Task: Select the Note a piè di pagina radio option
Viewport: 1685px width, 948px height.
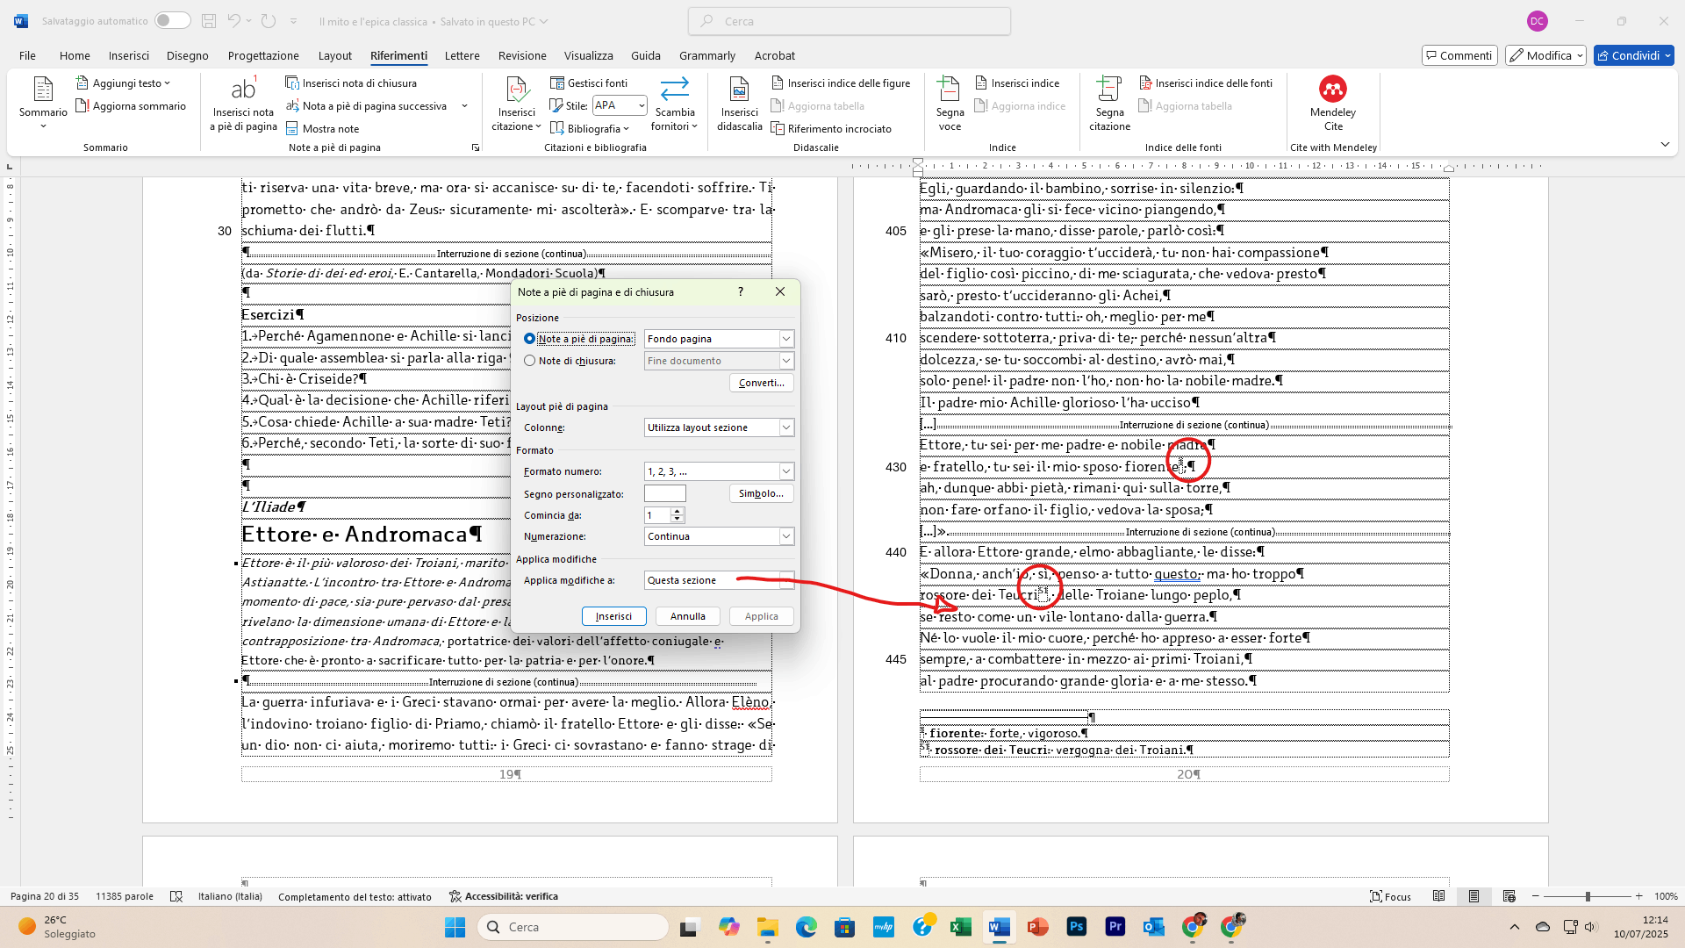Action: click(530, 338)
